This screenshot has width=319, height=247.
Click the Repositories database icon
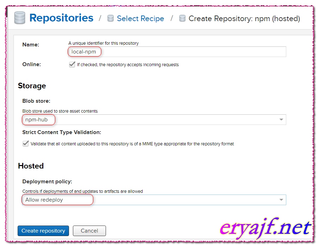pyautogui.click(x=20, y=18)
